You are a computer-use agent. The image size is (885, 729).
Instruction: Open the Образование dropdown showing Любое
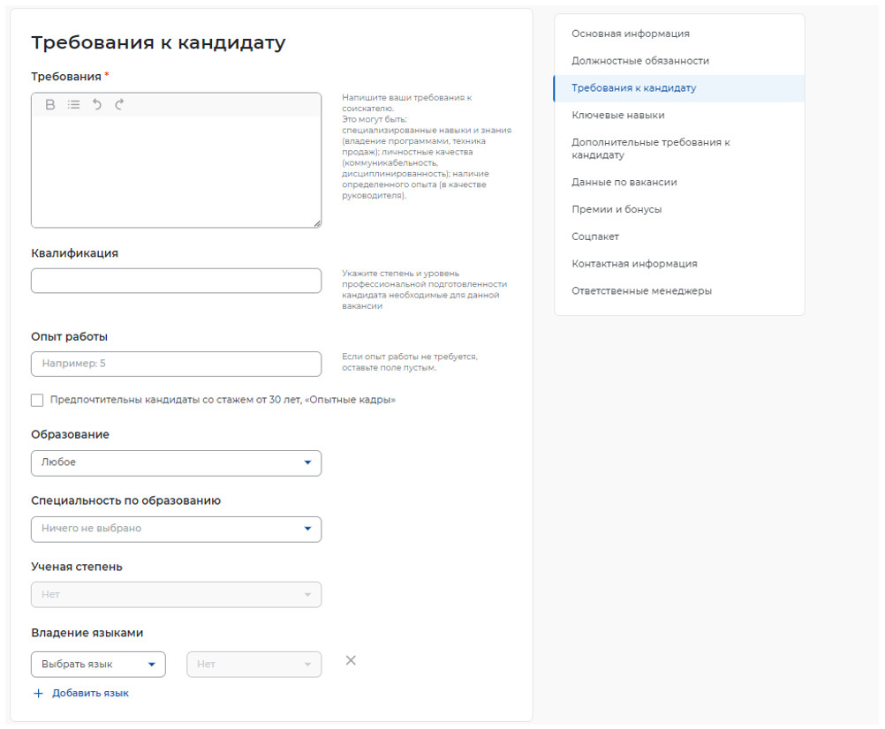176,462
